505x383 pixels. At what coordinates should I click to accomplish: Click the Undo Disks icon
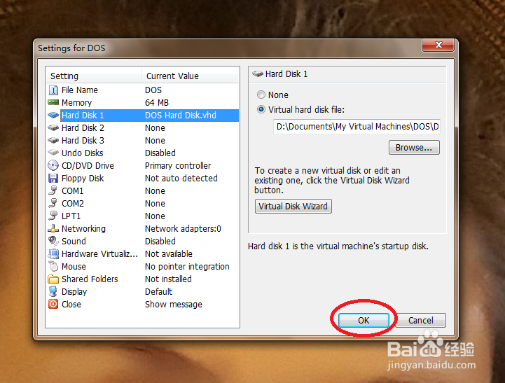[53, 153]
